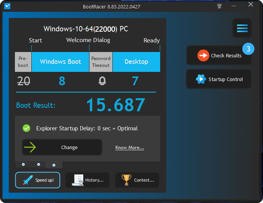The width and height of the screenshot is (263, 203).
Task: Select the first page dot indicator
Action: [23, 164]
